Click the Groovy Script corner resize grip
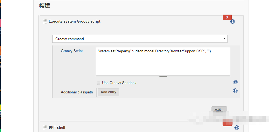 (x=228, y=74)
